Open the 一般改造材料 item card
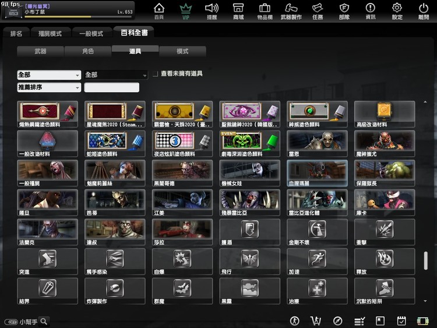437x328 pixels. click(47, 144)
